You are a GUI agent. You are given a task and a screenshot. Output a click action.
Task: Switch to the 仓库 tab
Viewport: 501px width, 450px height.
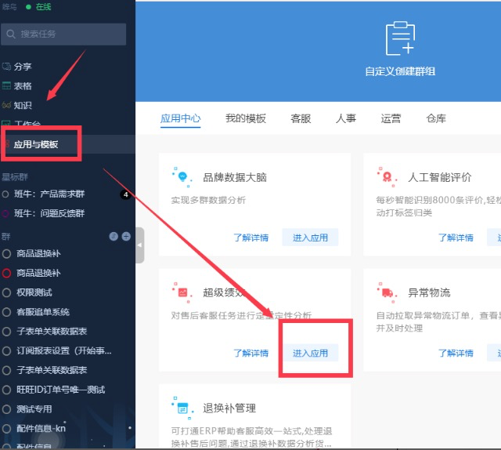tap(436, 118)
